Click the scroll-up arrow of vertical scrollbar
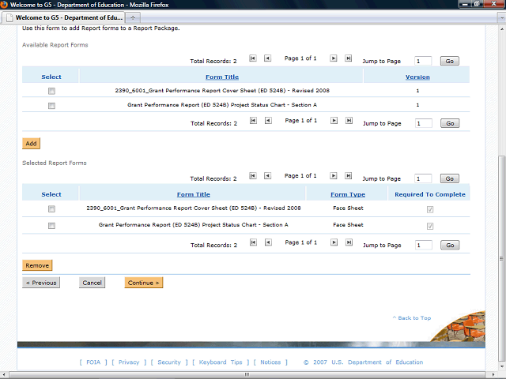 pyautogui.click(x=502, y=29)
